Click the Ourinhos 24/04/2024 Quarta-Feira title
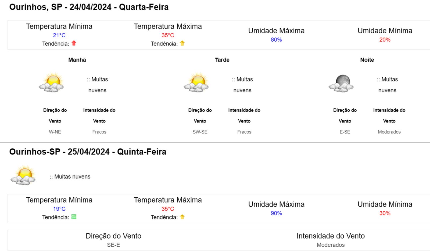430x252 pixels. click(x=89, y=7)
